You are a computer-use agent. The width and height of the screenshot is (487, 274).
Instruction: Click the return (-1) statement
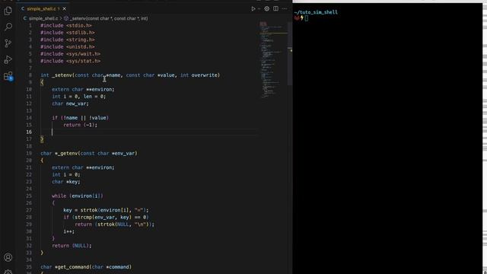tap(81, 125)
